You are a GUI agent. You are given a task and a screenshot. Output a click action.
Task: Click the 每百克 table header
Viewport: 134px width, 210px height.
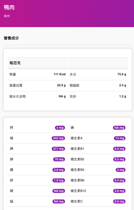(x=15, y=63)
